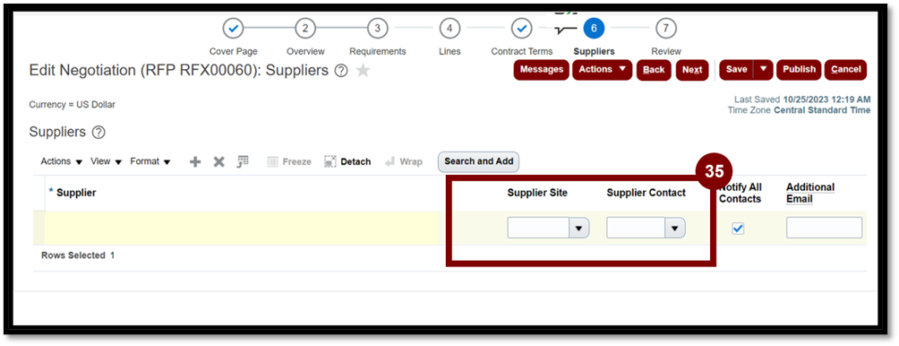
Task: Toggle the Notify All Contacts checkbox
Action: (738, 229)
